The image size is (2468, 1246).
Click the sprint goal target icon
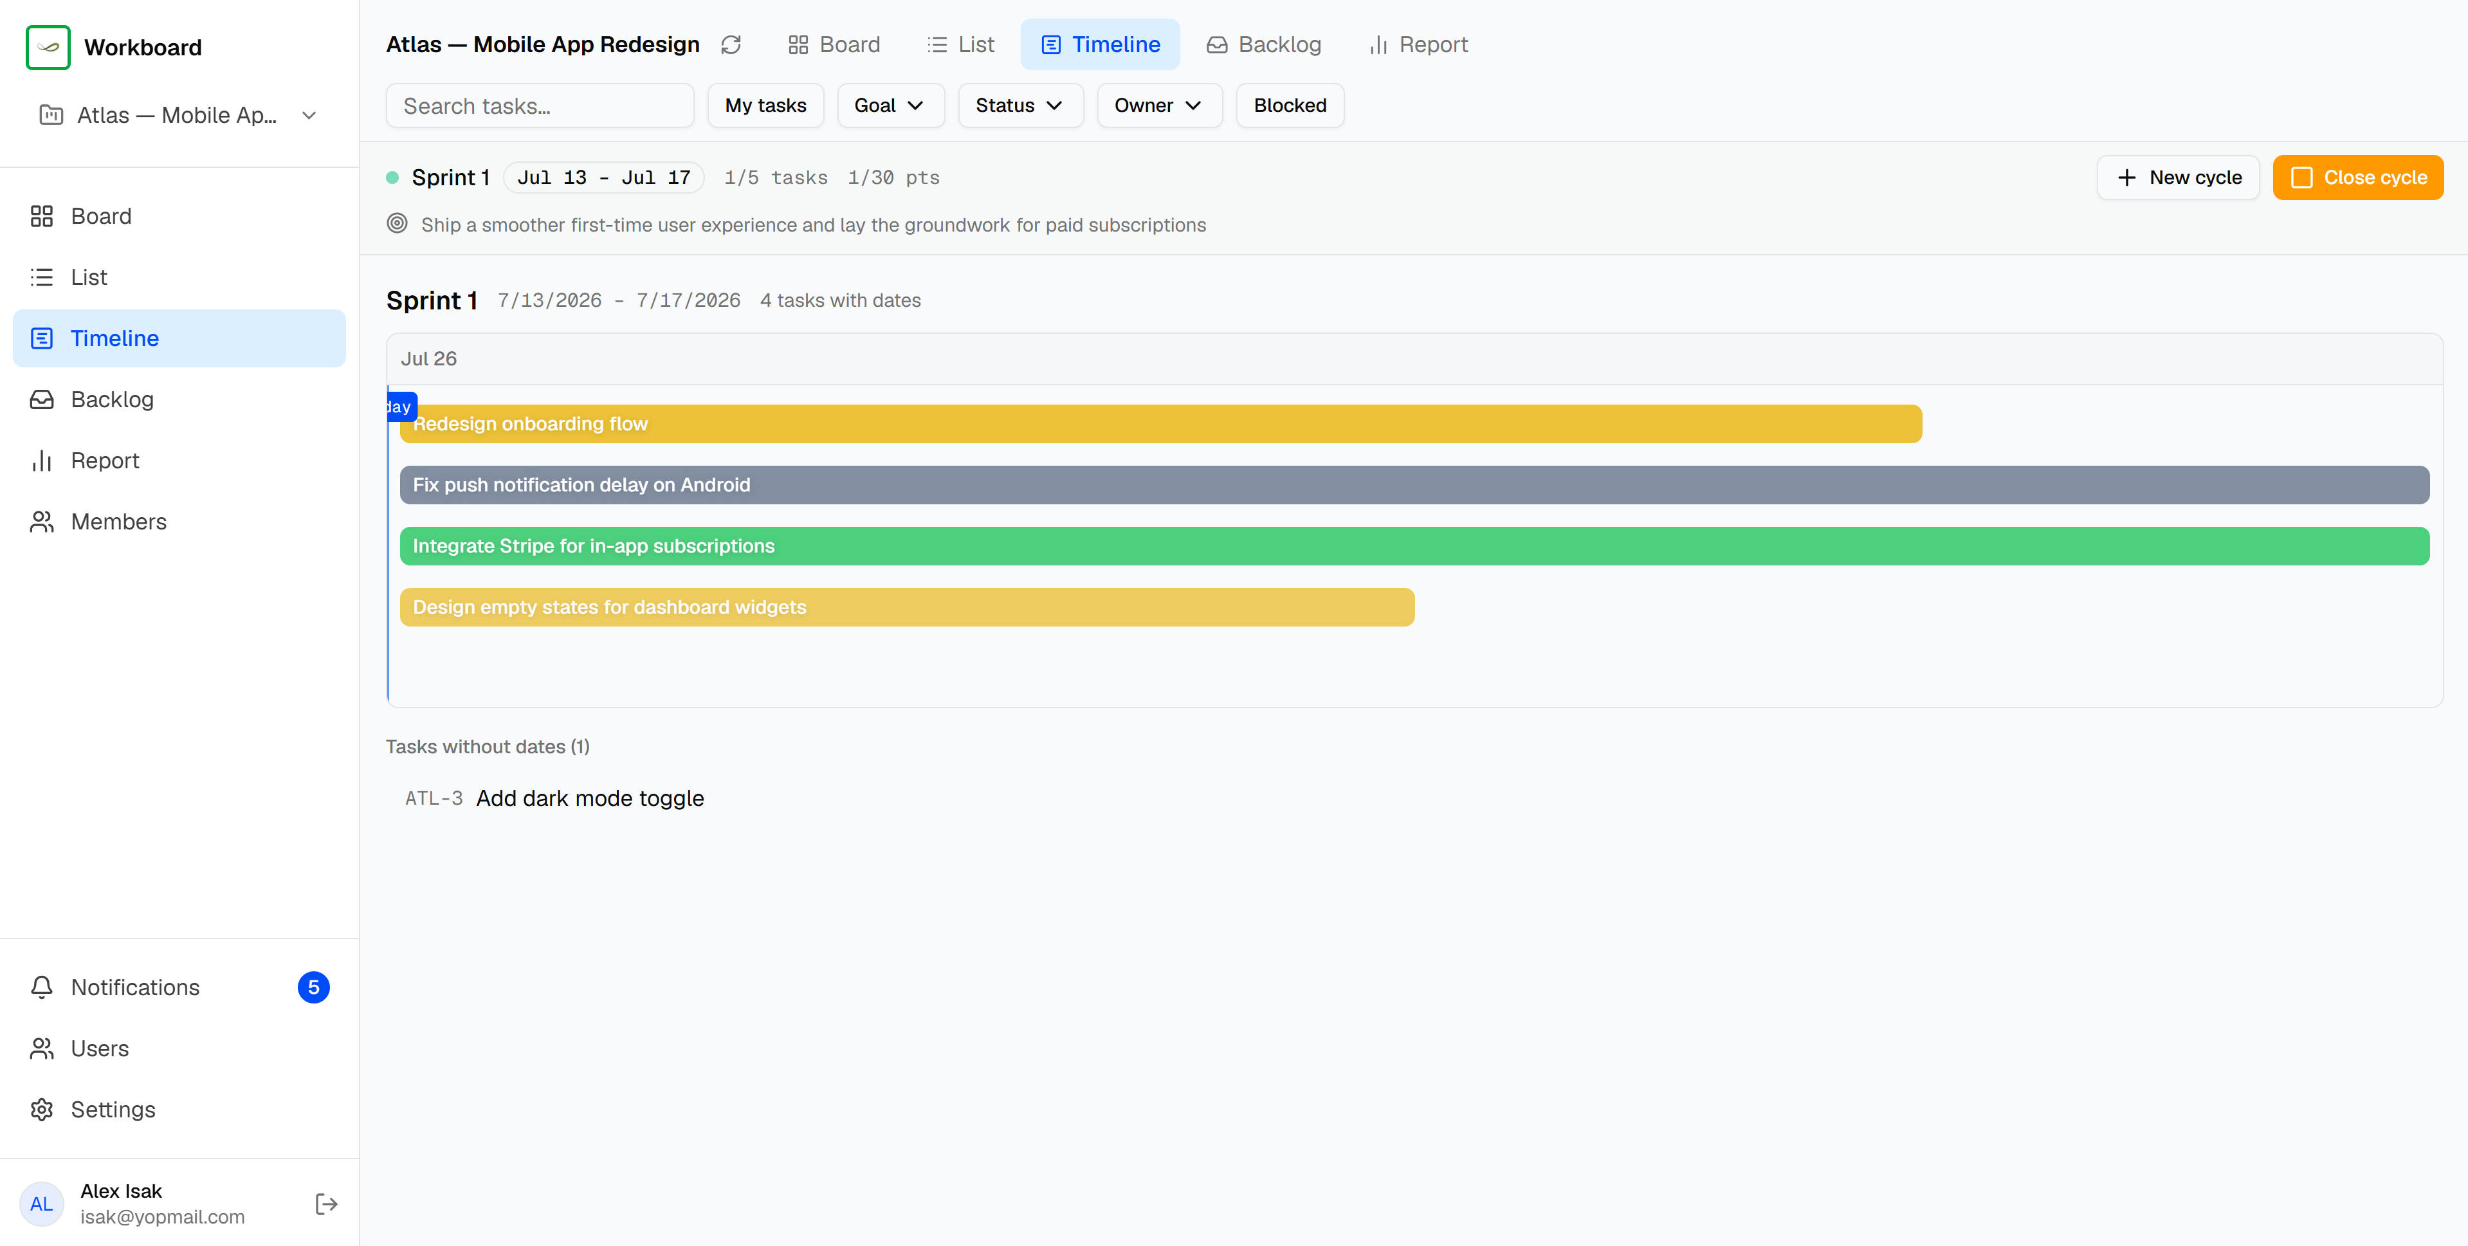tap(397, 224)
